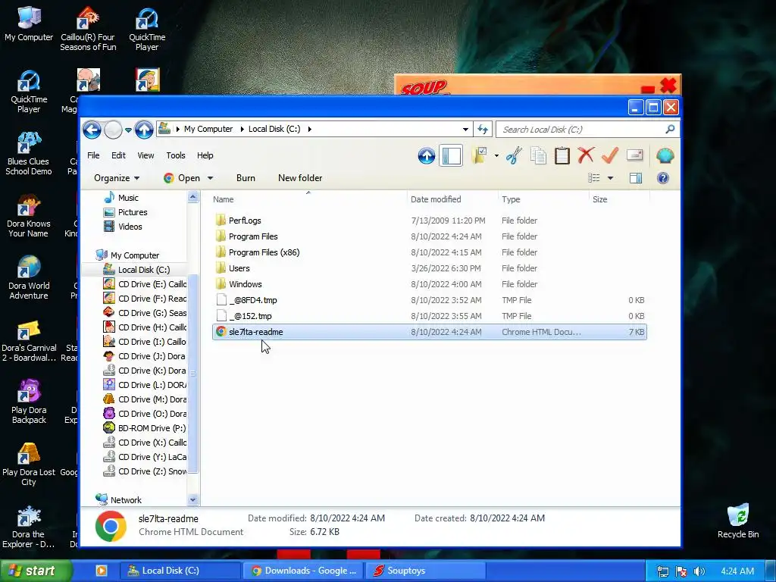This screenshot has height=582, width=776.
Task: Open the Windows start button
Action: coord(36,571)
